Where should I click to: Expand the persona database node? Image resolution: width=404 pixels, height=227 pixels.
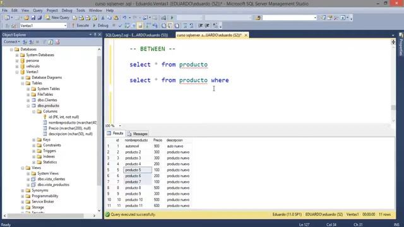17,61
